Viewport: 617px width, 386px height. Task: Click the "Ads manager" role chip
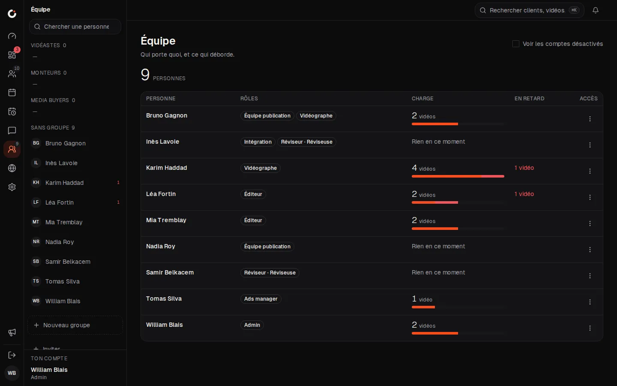tap(261, 299)
